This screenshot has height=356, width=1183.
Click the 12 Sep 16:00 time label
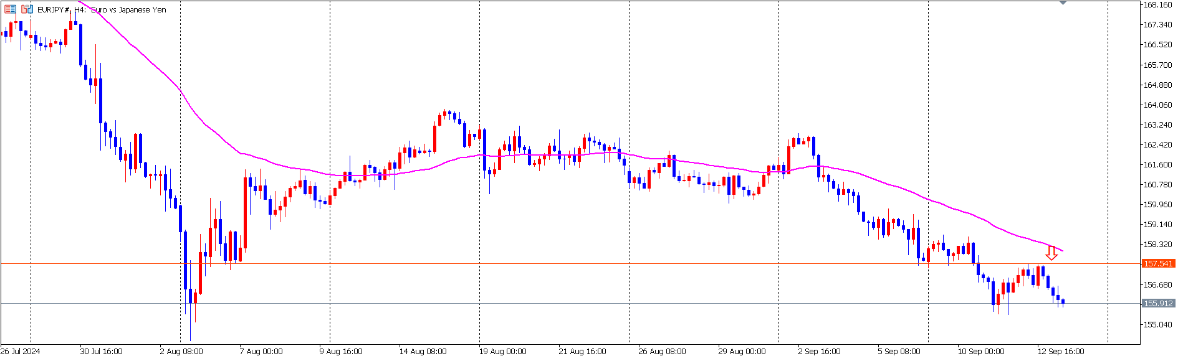click(x=1061, y=351)
